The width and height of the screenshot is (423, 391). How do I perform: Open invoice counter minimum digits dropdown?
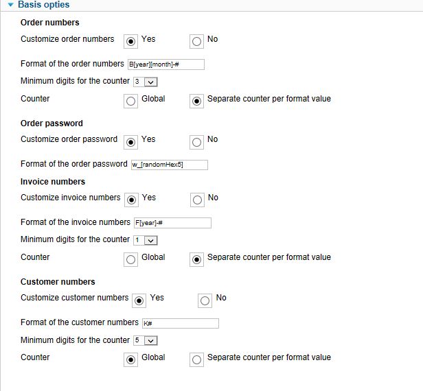[146, 241]
